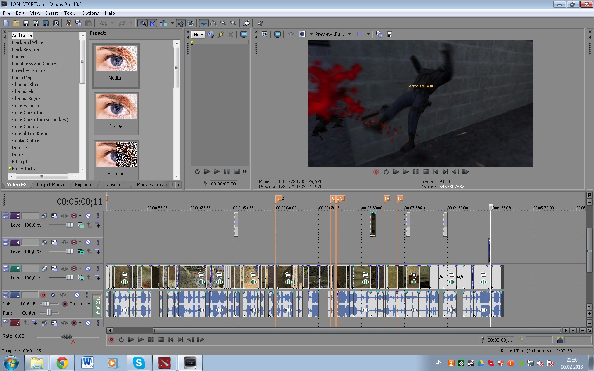Toggle Automatic Crossfades in main toolbar

(x=153, y=23)
